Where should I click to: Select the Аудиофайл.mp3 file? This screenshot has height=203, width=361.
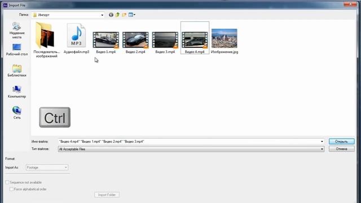(x=76, y=38)
